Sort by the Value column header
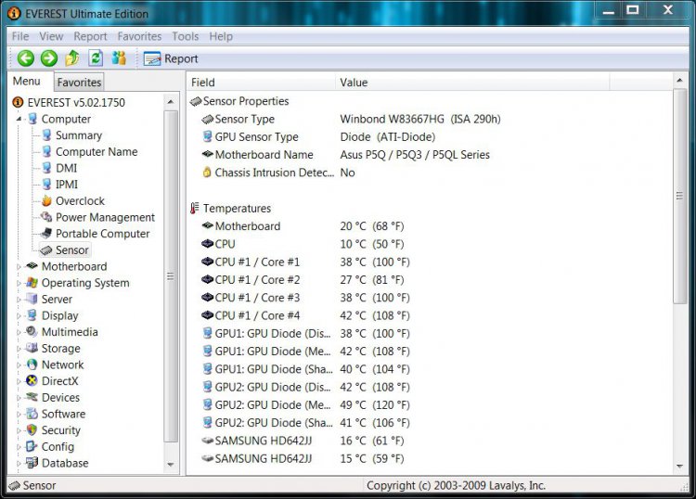The image size is (696, 499). pos(472,83)
